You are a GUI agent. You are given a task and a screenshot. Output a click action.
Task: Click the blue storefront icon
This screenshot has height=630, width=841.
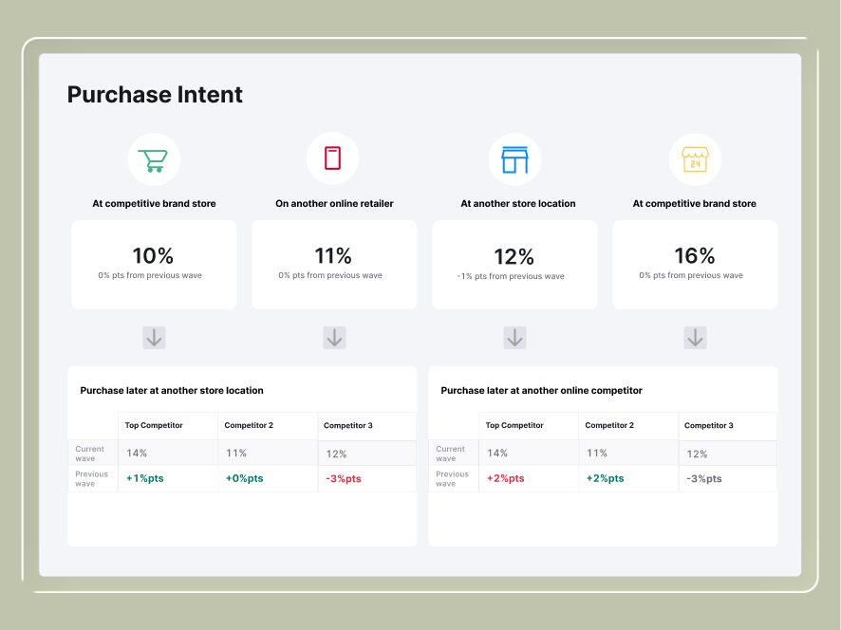[x=514, y=158]
